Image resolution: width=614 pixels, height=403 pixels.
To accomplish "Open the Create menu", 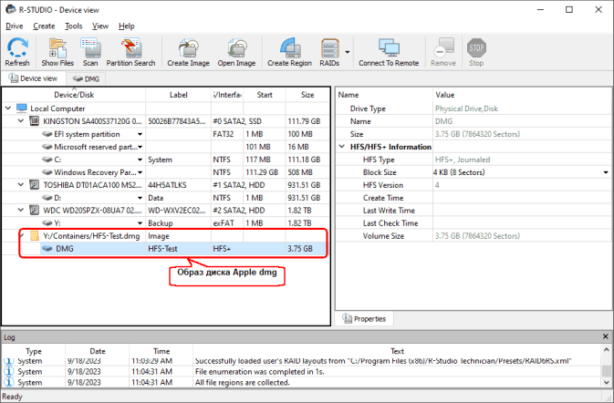I will coord(44,26).
